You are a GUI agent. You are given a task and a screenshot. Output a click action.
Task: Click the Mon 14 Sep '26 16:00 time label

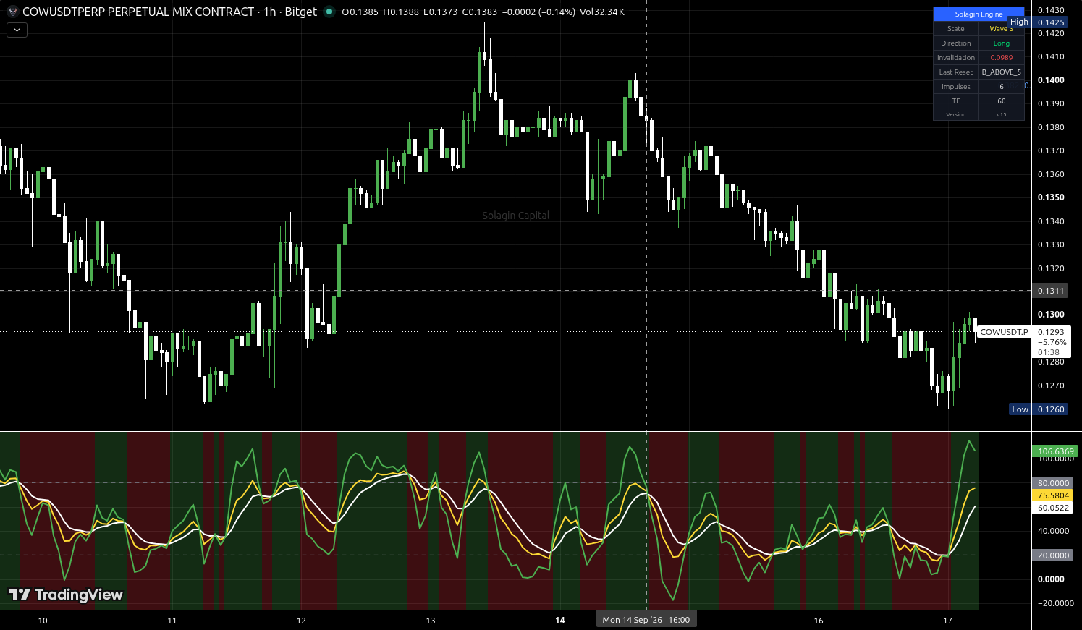coord(646,620)
